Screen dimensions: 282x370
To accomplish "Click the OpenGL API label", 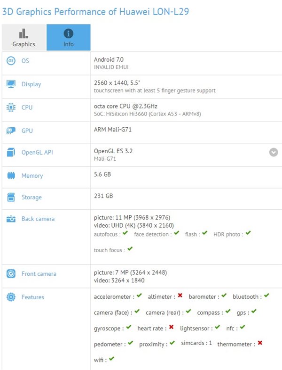I will pos(37,152).
